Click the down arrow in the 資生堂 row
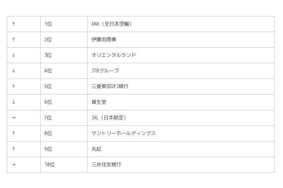The height and width of the screenshot is (188, 283). (14, 102)
